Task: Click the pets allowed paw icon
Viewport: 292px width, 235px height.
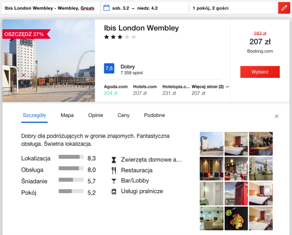Action: coord(114,160)
